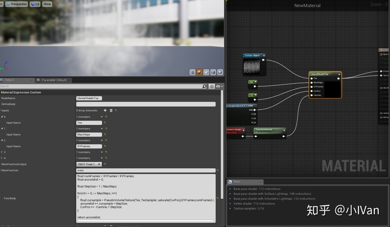This screenshot has width=390, height=227.
Task: Click the empty DefineBody field
Action: click(146, 104)
